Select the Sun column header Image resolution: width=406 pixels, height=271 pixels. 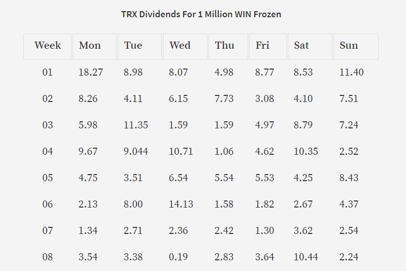(356, 47)
